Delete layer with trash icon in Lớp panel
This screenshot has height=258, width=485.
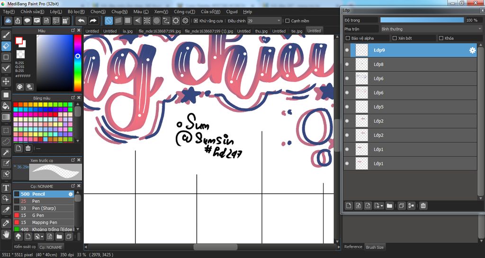pos(423,206)
